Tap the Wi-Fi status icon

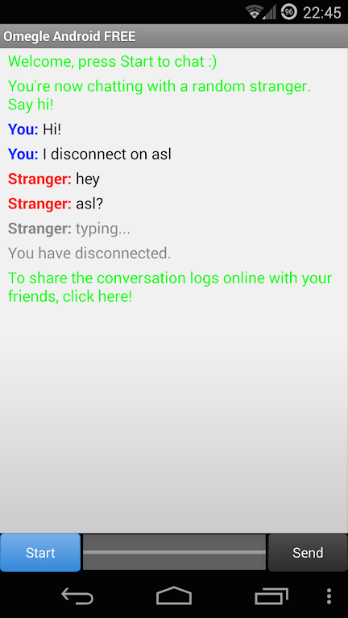click(254, 12)
